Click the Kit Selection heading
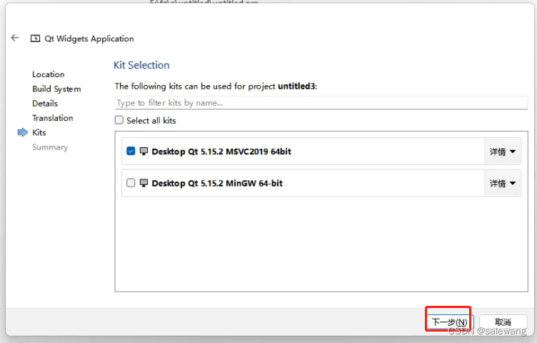This screenshot has width=537, height=343. (141, 65)
